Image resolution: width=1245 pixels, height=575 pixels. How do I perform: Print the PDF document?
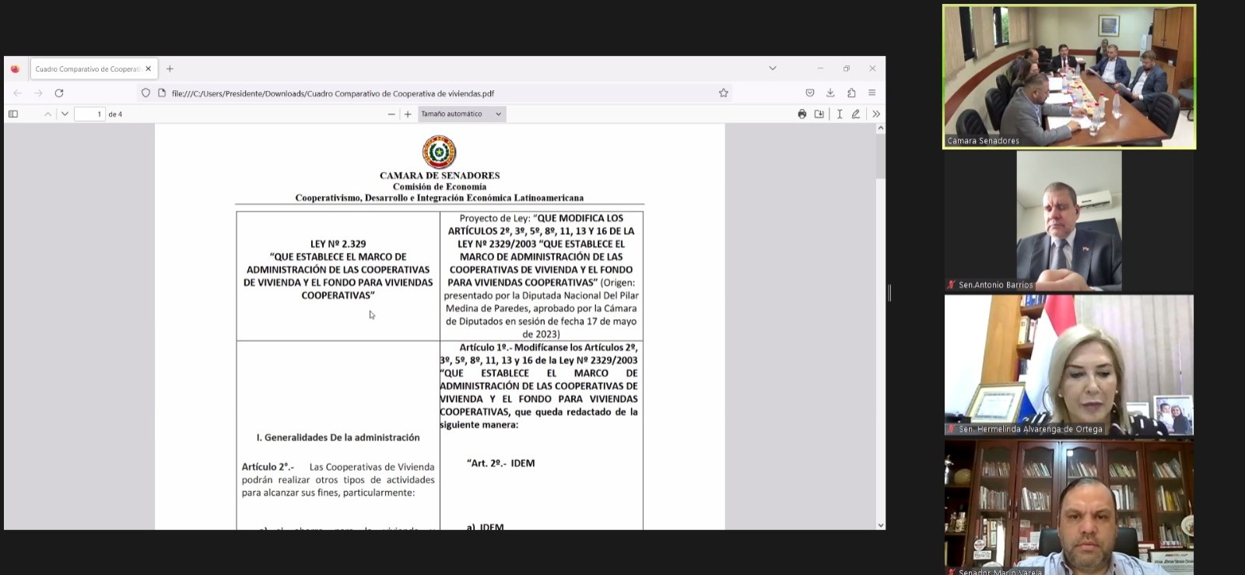point(802,114)
